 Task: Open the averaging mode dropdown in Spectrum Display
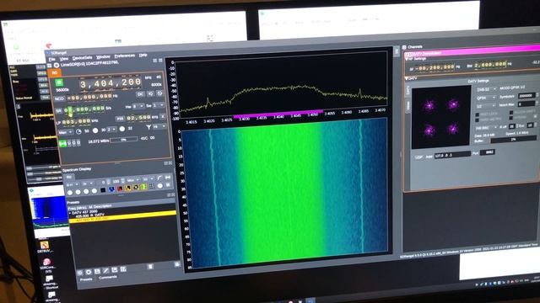(x=133, y=180)
